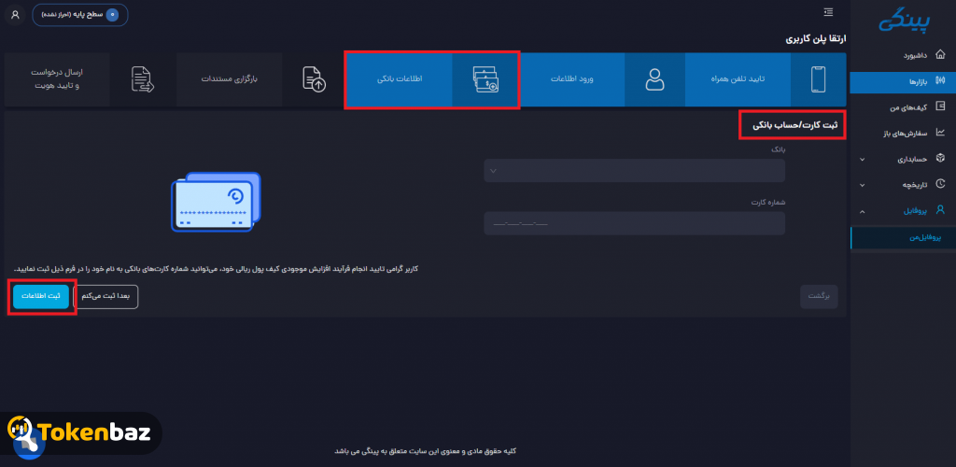Click the bank cards icon in اطلاعات بانکی step

click(x=485, y=80)
